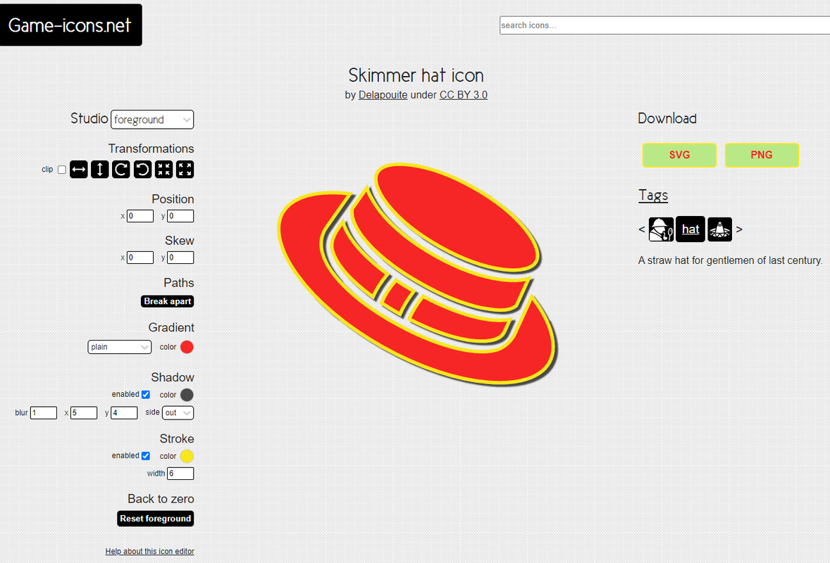Pick the red Gradient color swatch
Screen dimensions: 830x563
tap(187, 347)
